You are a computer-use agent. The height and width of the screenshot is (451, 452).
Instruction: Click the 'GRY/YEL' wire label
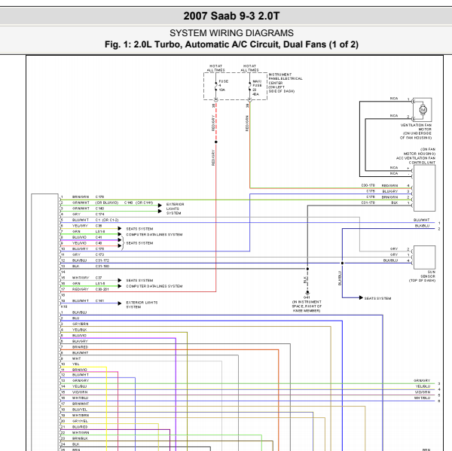80,421
